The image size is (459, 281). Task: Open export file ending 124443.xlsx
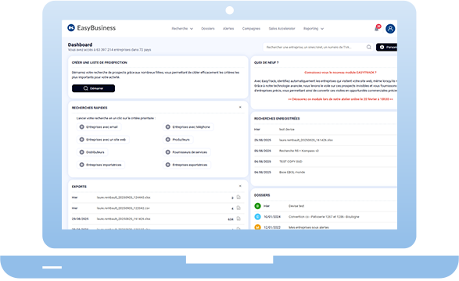point(124,197)
